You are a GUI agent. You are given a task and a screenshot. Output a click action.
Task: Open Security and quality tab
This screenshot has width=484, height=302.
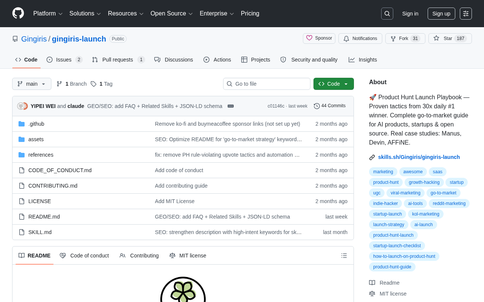[309, 60]
